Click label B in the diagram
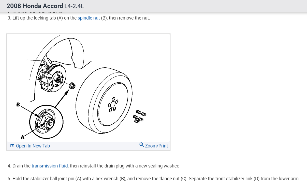The width and height of the screenshot is (307, 189). click(x=18, y=104)
